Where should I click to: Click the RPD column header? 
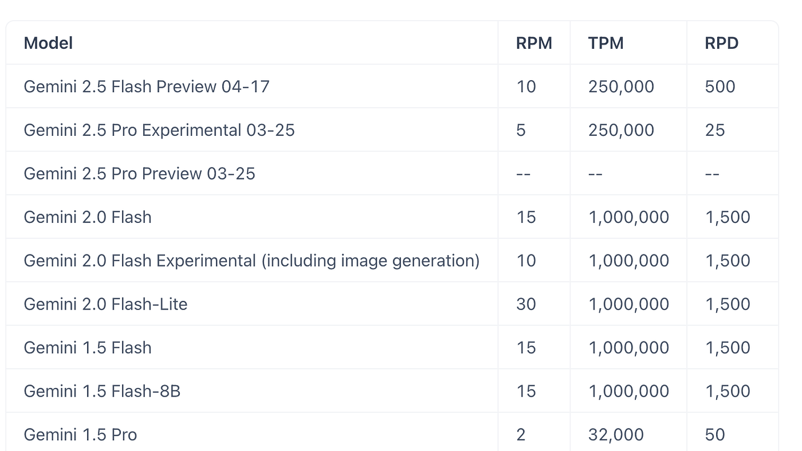click(x=721, y=43)
